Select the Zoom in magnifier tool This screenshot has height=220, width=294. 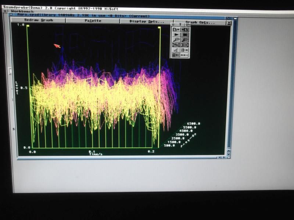point(176,40)
